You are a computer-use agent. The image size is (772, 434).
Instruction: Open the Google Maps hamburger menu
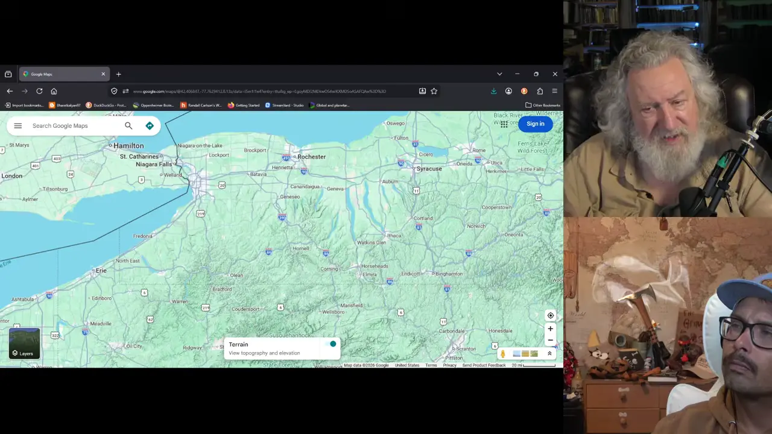click(17, 125)
